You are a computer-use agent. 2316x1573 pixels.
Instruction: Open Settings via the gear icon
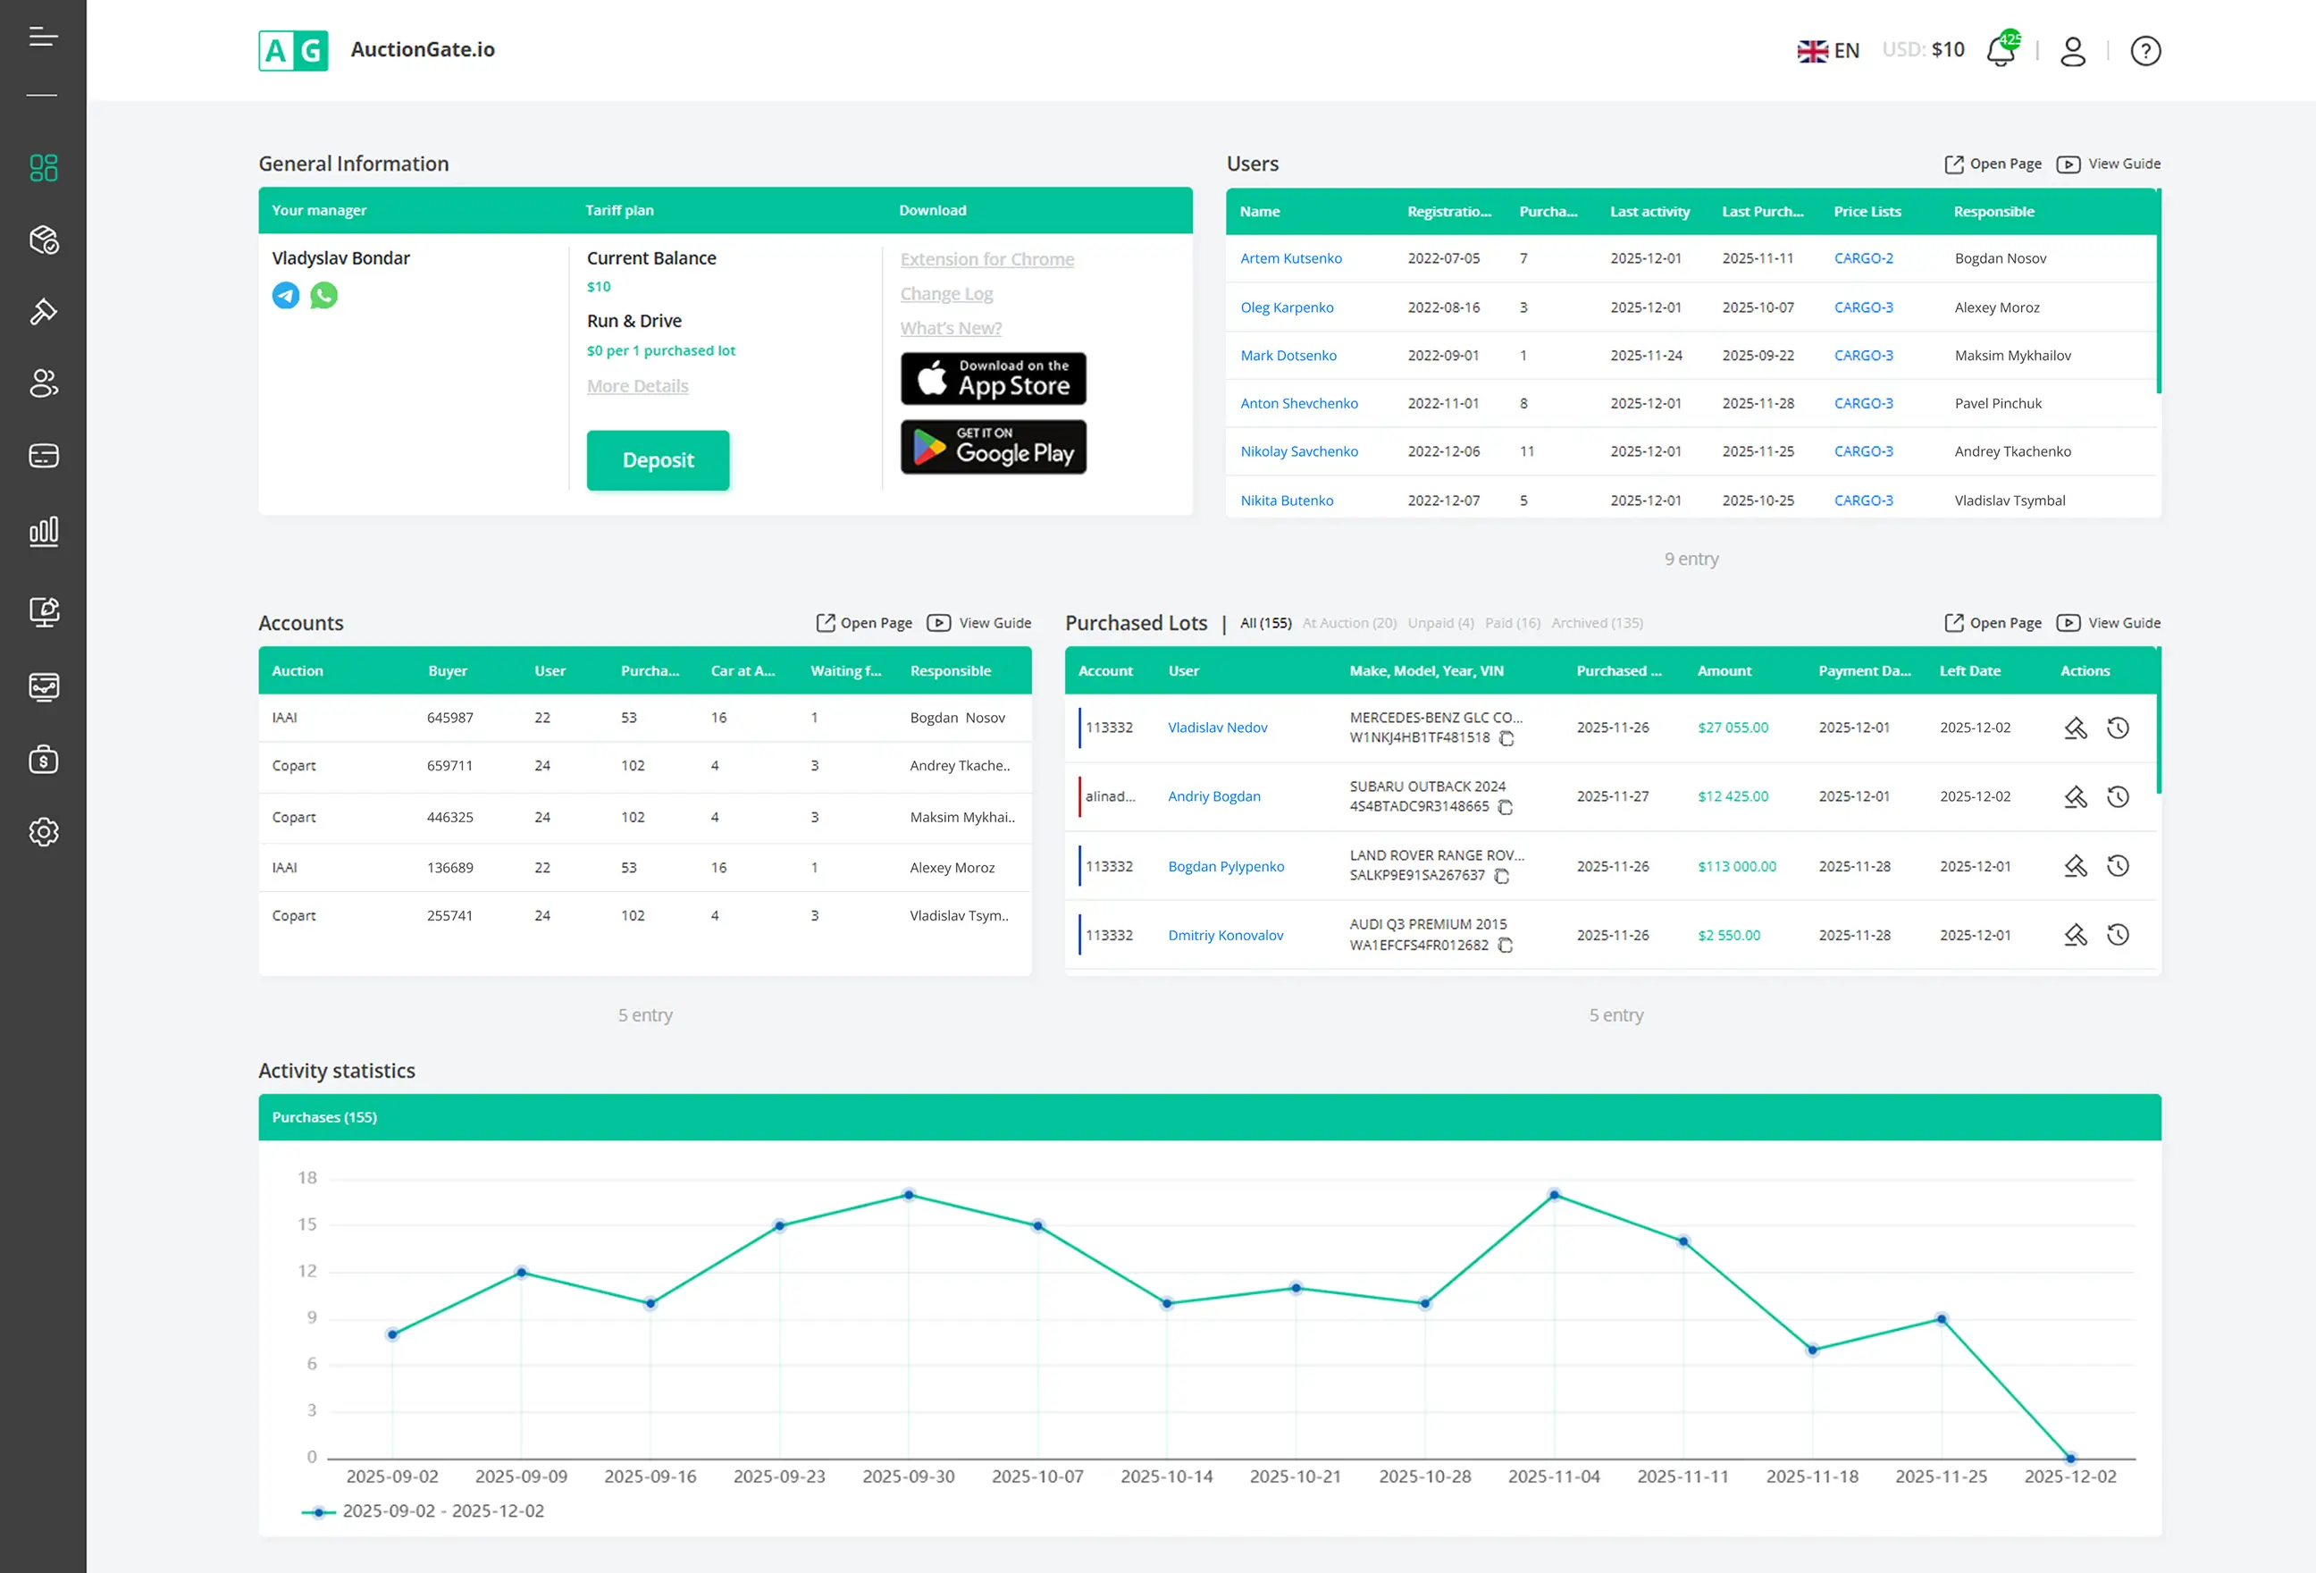point(43,832)
